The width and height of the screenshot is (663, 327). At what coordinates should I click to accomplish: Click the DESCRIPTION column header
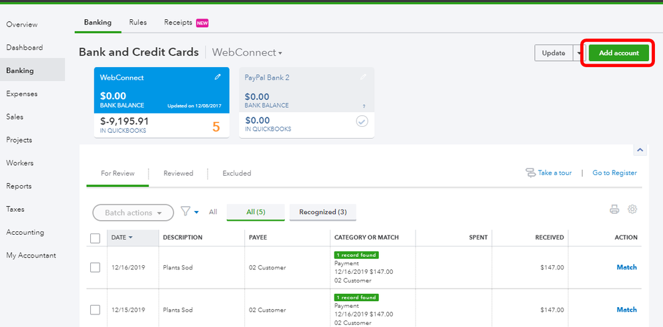point(183,237)
